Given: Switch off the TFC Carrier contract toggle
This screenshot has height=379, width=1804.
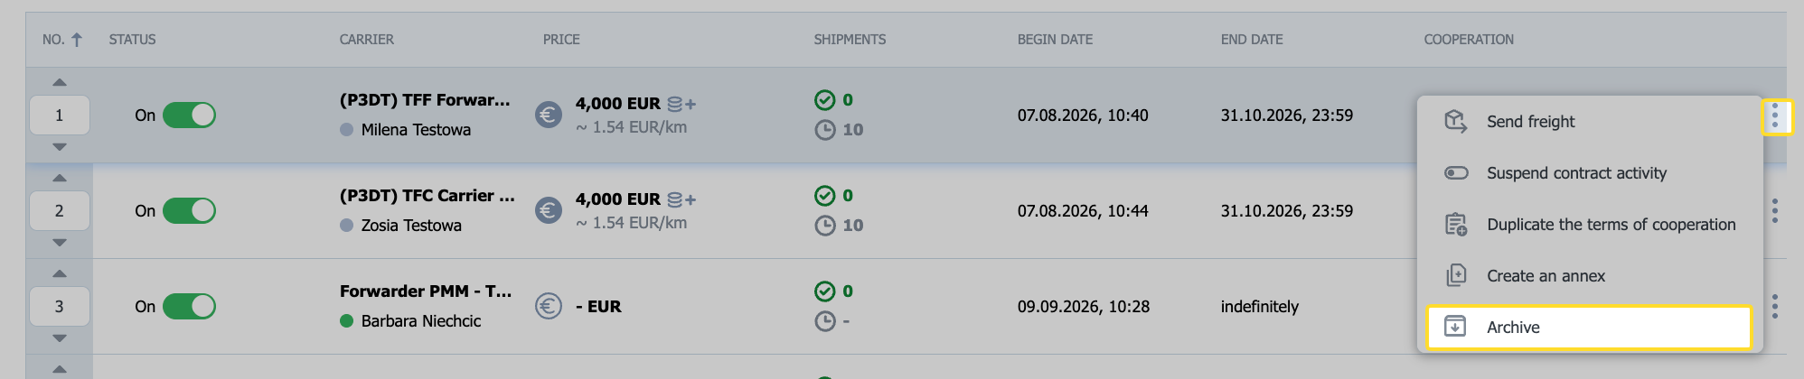Looking at the screenshot, I should point(189,211).
